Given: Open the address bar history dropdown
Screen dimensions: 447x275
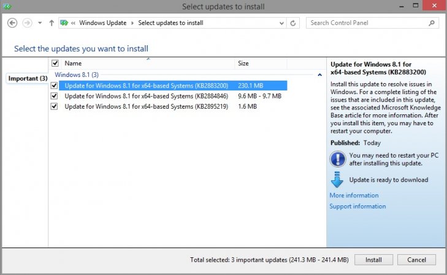Looking at the screenshot, I should [281, 23].
